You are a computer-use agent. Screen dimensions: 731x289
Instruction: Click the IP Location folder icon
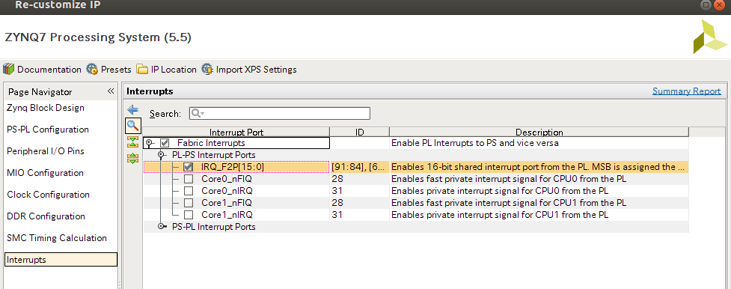tap(142, 69)
